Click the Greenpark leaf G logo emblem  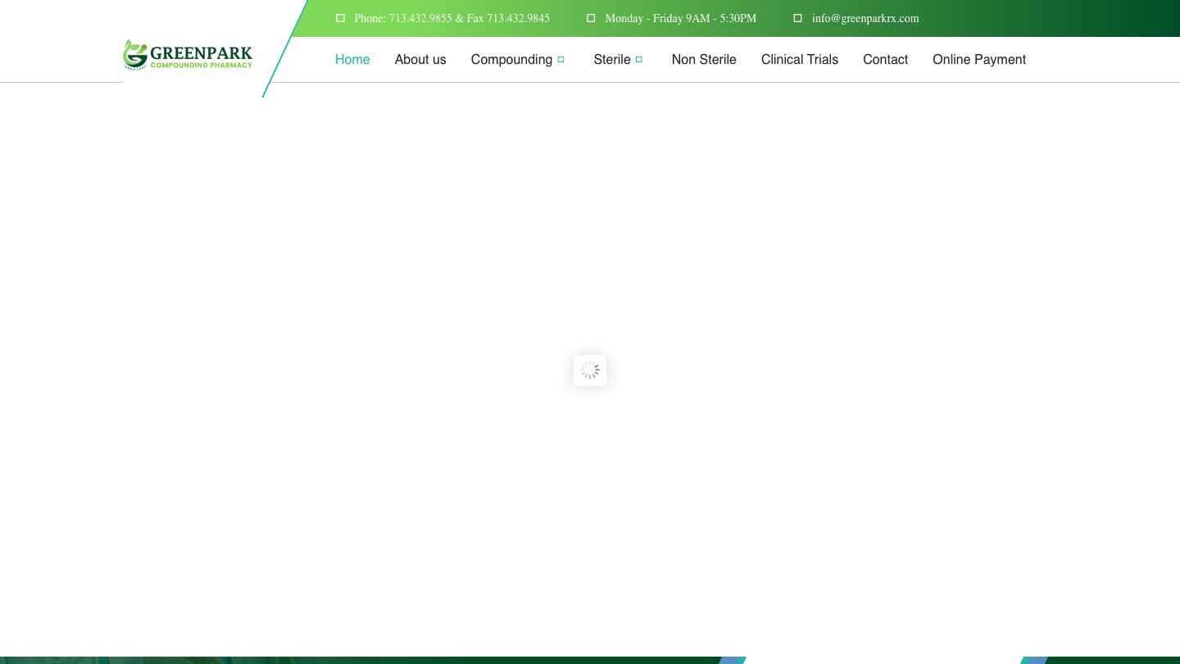[x=135, y=55]
